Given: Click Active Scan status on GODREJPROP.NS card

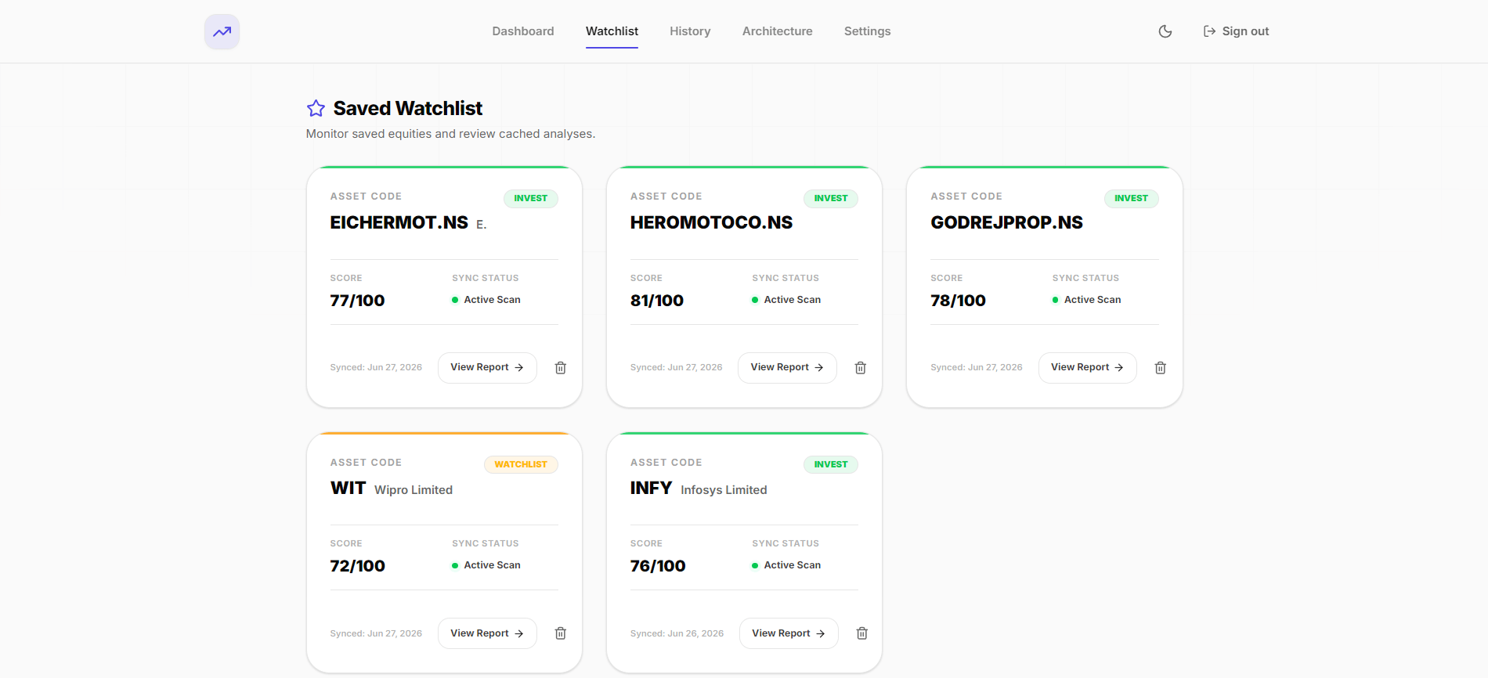Looking at the screenshot, I should 1087,300.
